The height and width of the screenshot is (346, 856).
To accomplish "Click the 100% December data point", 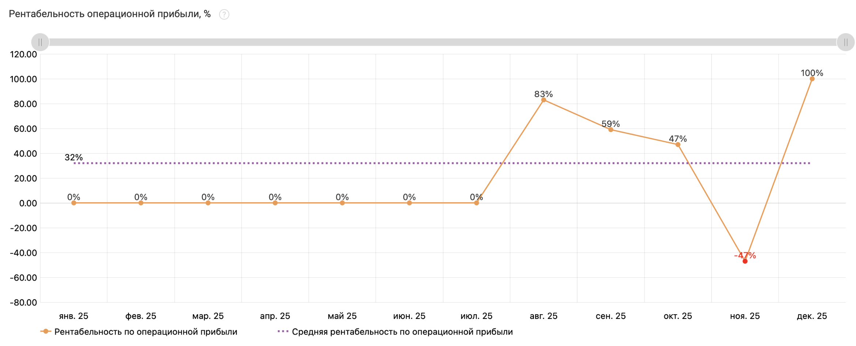I will click(812, 79).
